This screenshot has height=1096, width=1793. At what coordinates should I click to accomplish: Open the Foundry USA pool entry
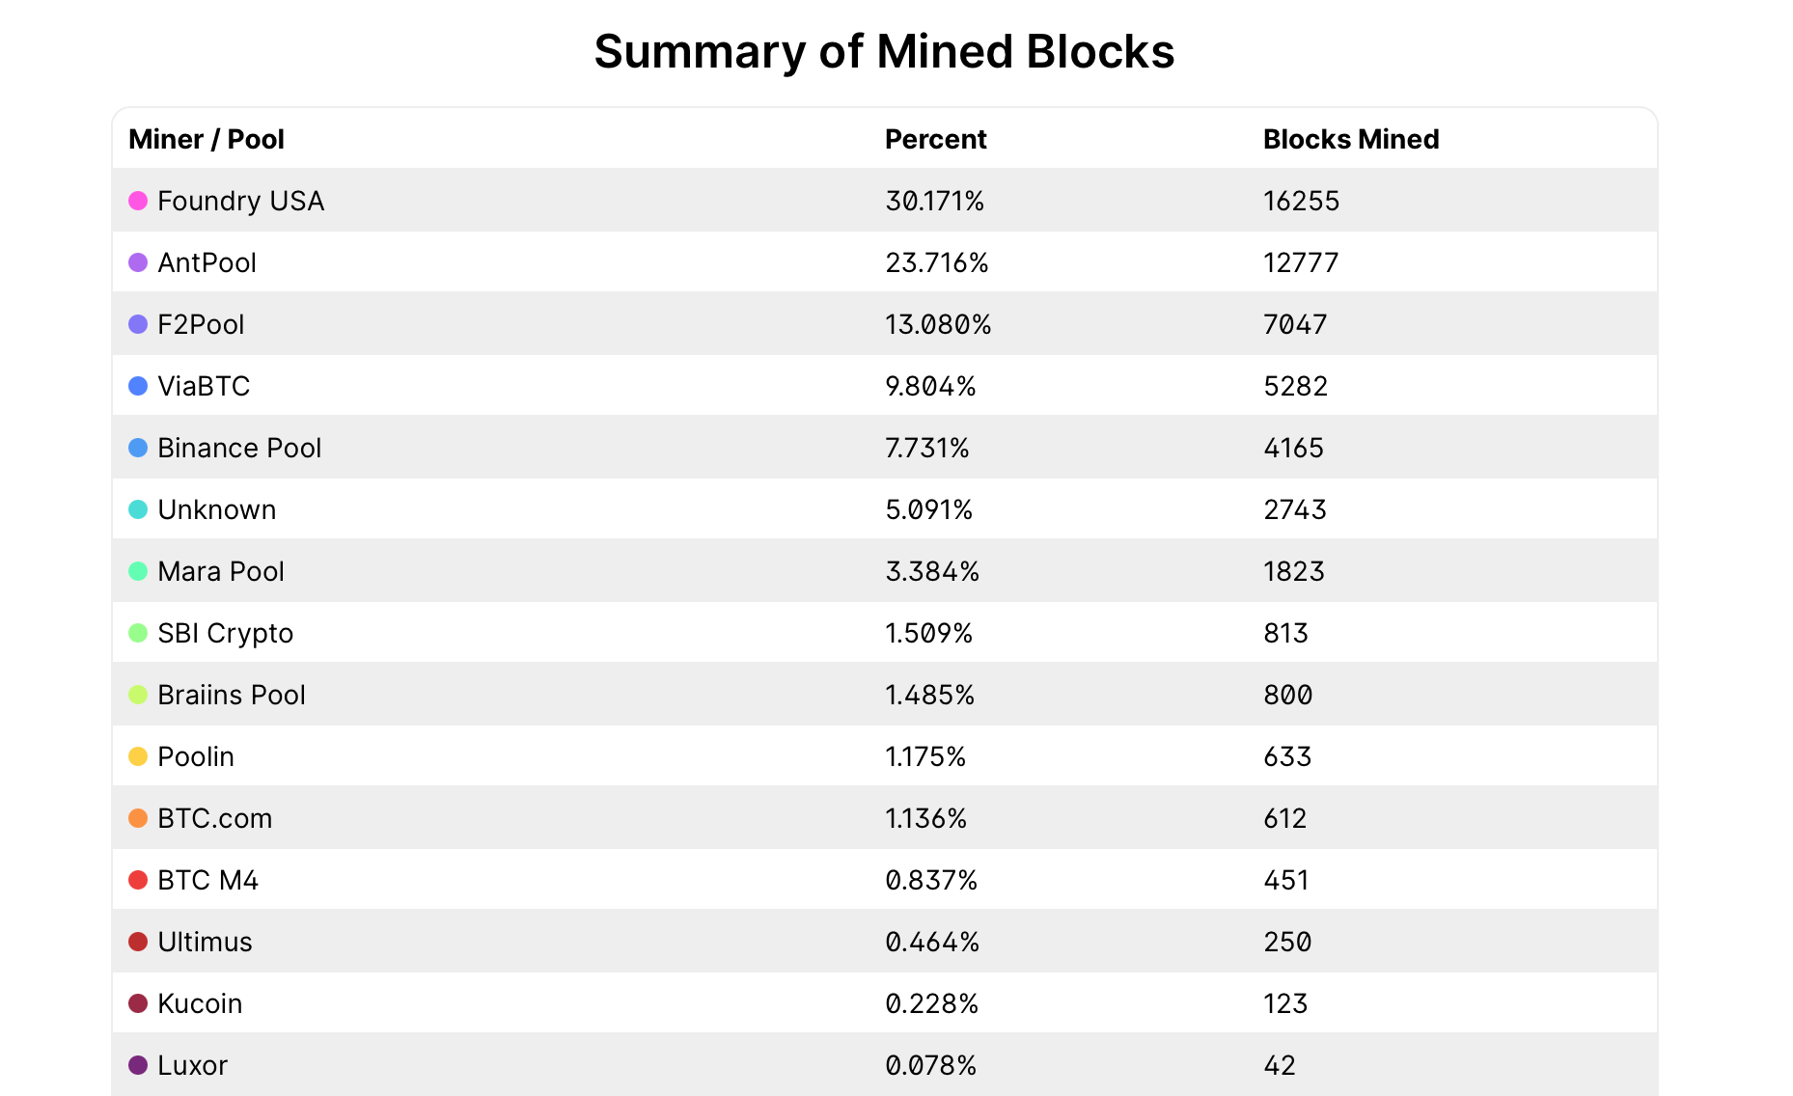point(240,201)
